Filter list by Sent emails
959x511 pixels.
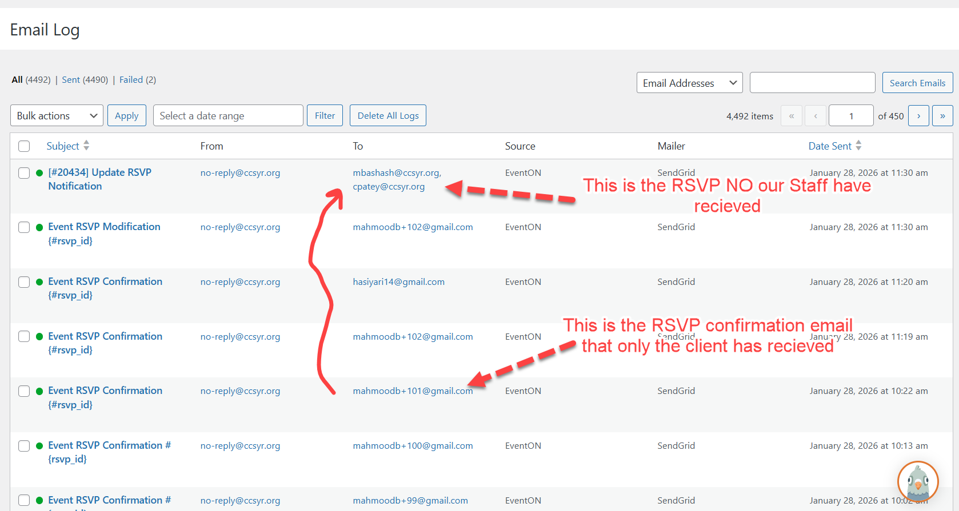click(71, 80)
